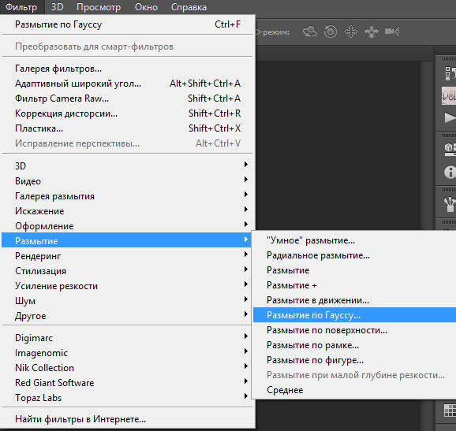Open the Info panel icon
Screen dimensions: 456x431
pyautogui.click(x=450, y=172)
